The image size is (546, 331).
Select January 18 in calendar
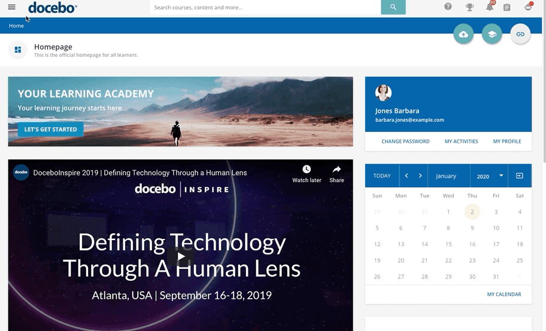pyautogui.click(x=520, y=244)
